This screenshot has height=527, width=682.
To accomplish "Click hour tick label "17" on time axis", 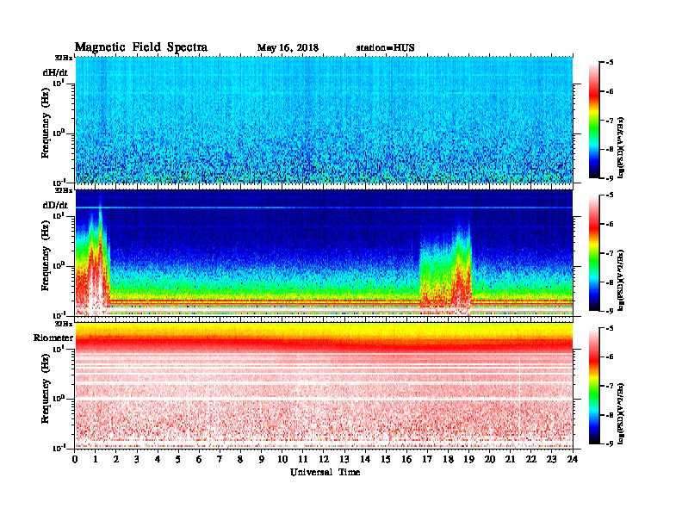I will [x=427, y=459].
